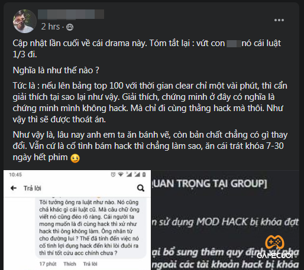Click 'Trả lời' under the comment

(90, 264)
